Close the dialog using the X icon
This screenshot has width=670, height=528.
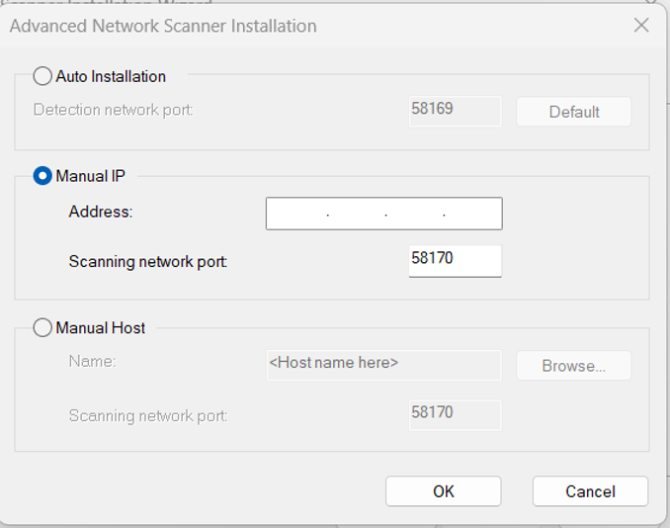(641, 26)
